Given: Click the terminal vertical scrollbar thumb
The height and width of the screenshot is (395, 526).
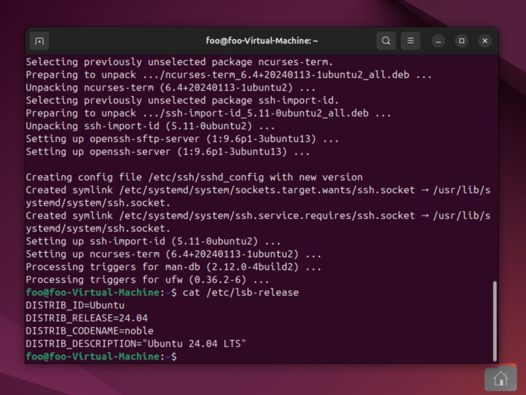Looking at the screenshot, I should tap(495, 320).
